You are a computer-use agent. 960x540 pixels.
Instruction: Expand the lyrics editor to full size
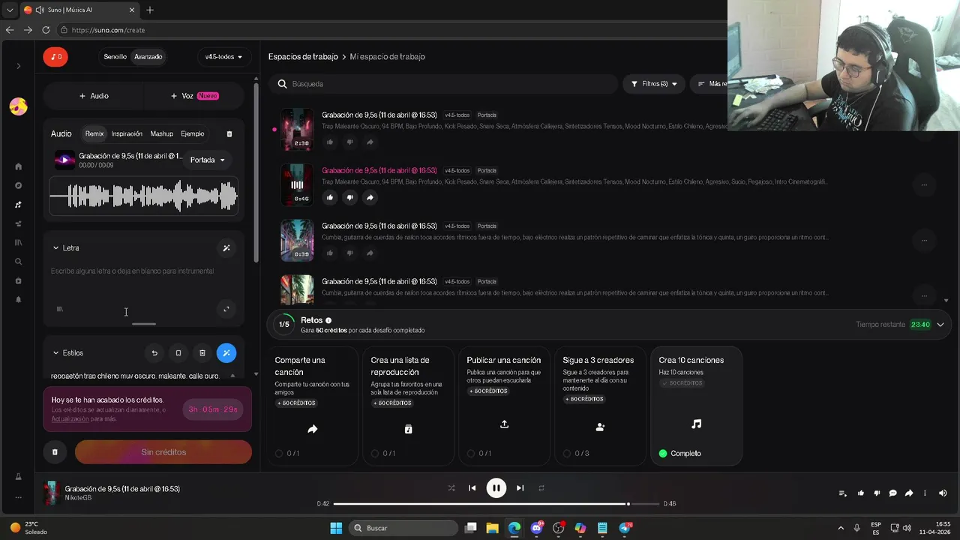point(226,309)
